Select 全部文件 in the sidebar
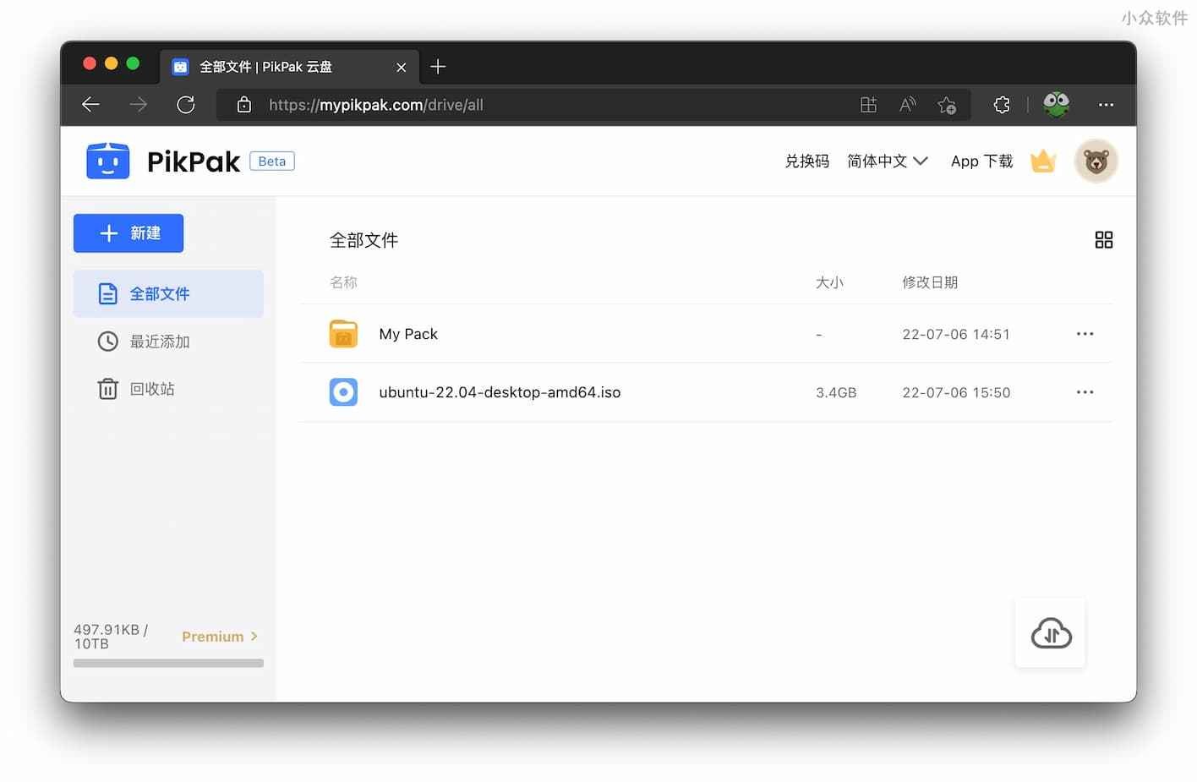Viewport: 1197px width, 782px height. (x=168, y=293)
